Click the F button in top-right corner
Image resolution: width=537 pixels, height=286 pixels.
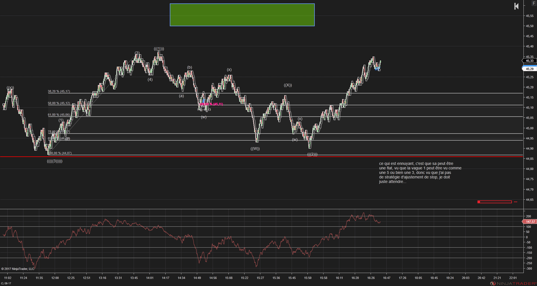[534, 3]
